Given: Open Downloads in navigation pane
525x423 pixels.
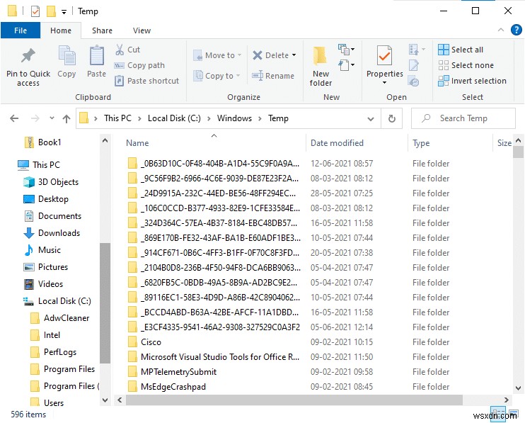Looking at the screenshot, I should (52, 233).
